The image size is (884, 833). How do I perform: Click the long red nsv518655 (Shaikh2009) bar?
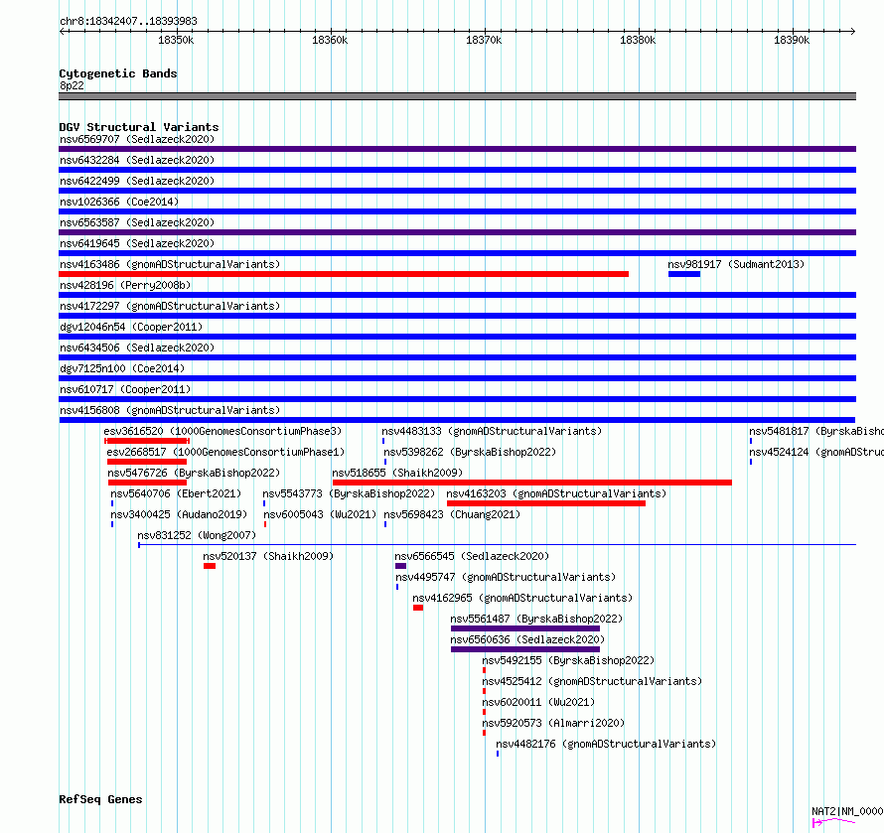[532, 483]
